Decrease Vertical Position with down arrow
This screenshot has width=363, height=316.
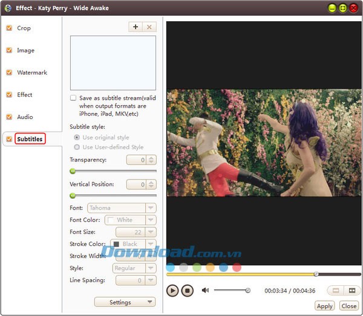click(151, 186)
